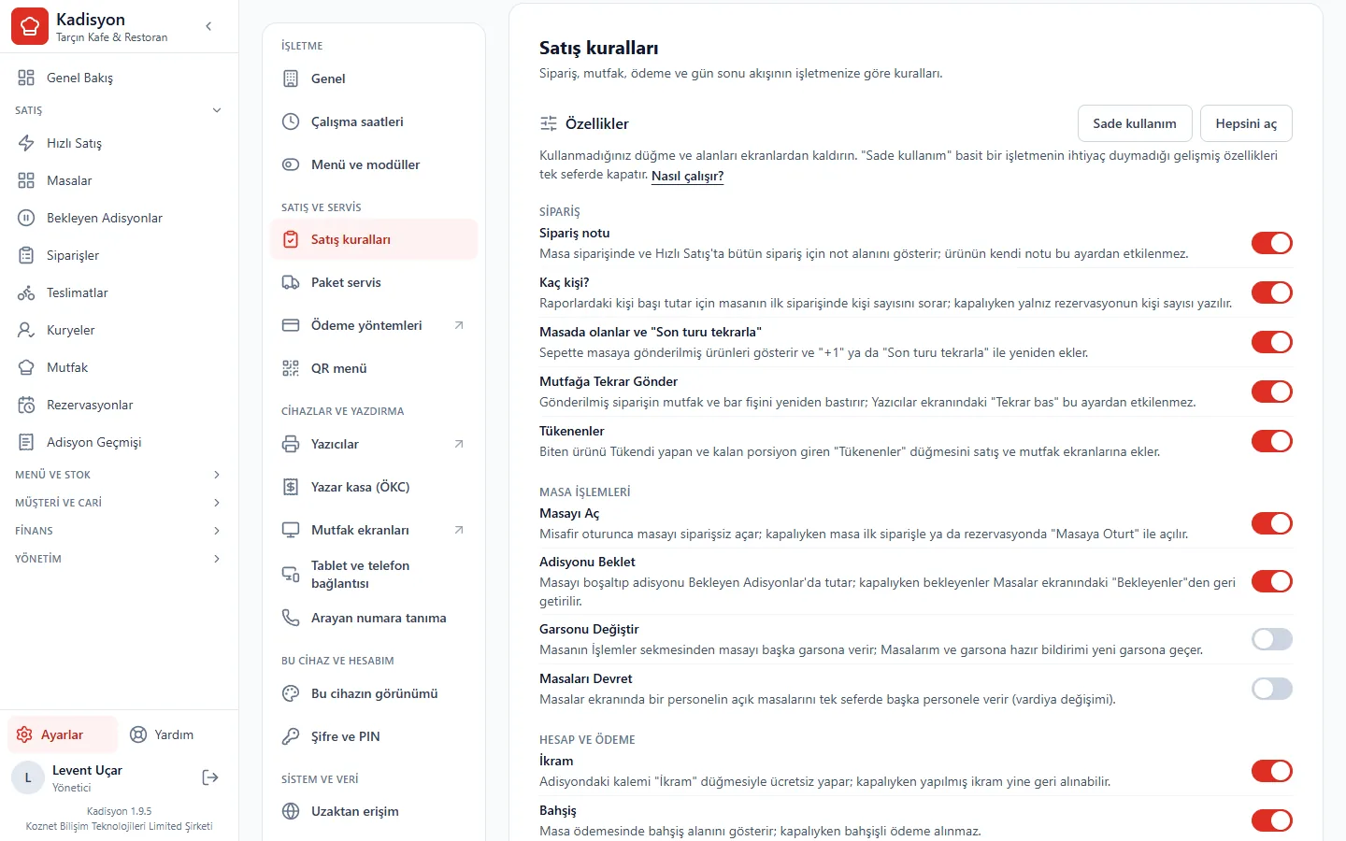Open the Genel Bakış page
Image resolution: width=1346 pixels, height=841 pixels.
pos(119,78)
